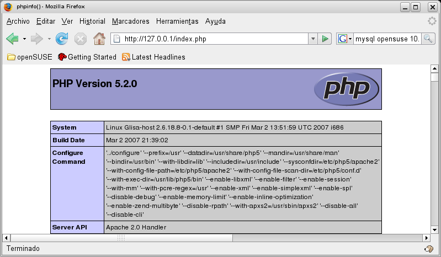Open the Google search engine selector

pos(345,39)
